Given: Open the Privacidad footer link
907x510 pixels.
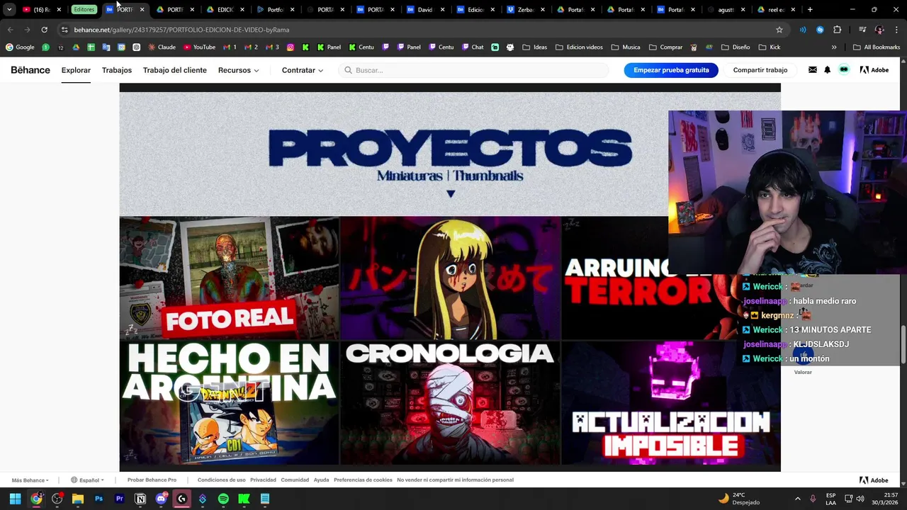Looking at the screenshot, I should (x=263, y=480).
